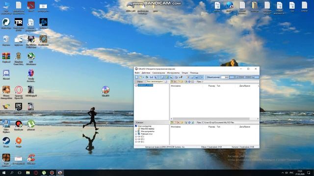Expand drive (D:) in catalog tree
The width and height of the screenshot is (314, 176).
(136, 139)
